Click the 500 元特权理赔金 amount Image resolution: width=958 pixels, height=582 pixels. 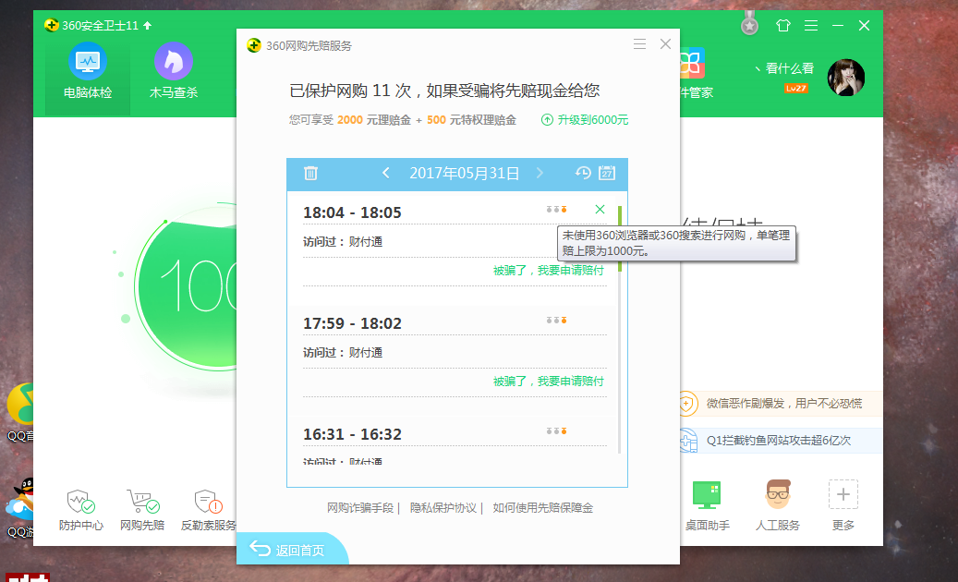pyautogui.click(x=471, y=120)
